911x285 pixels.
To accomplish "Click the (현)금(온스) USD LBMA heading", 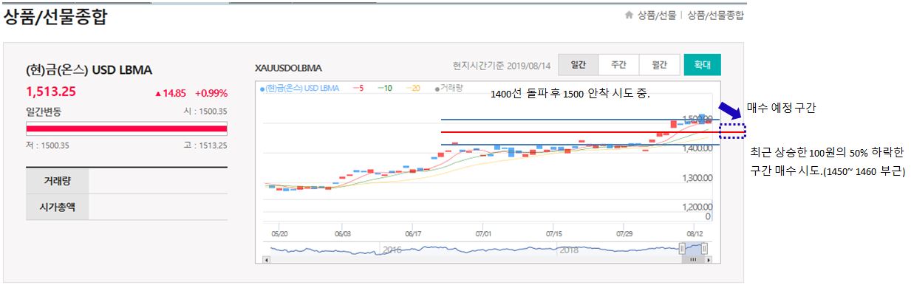I will tap(89, 70).
